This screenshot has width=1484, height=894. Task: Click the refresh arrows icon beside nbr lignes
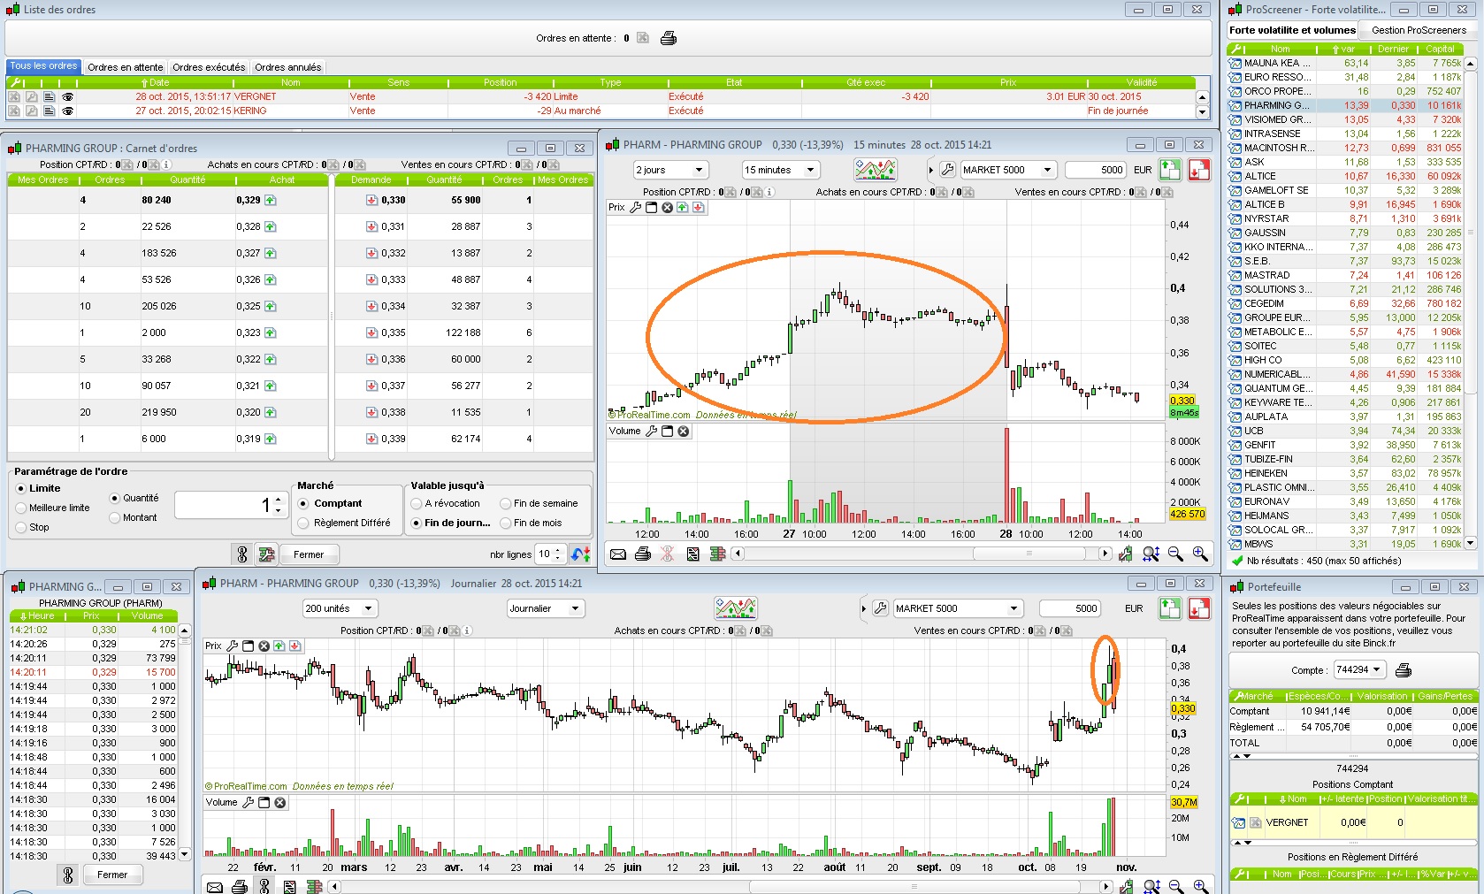click(x=580, y=554)
